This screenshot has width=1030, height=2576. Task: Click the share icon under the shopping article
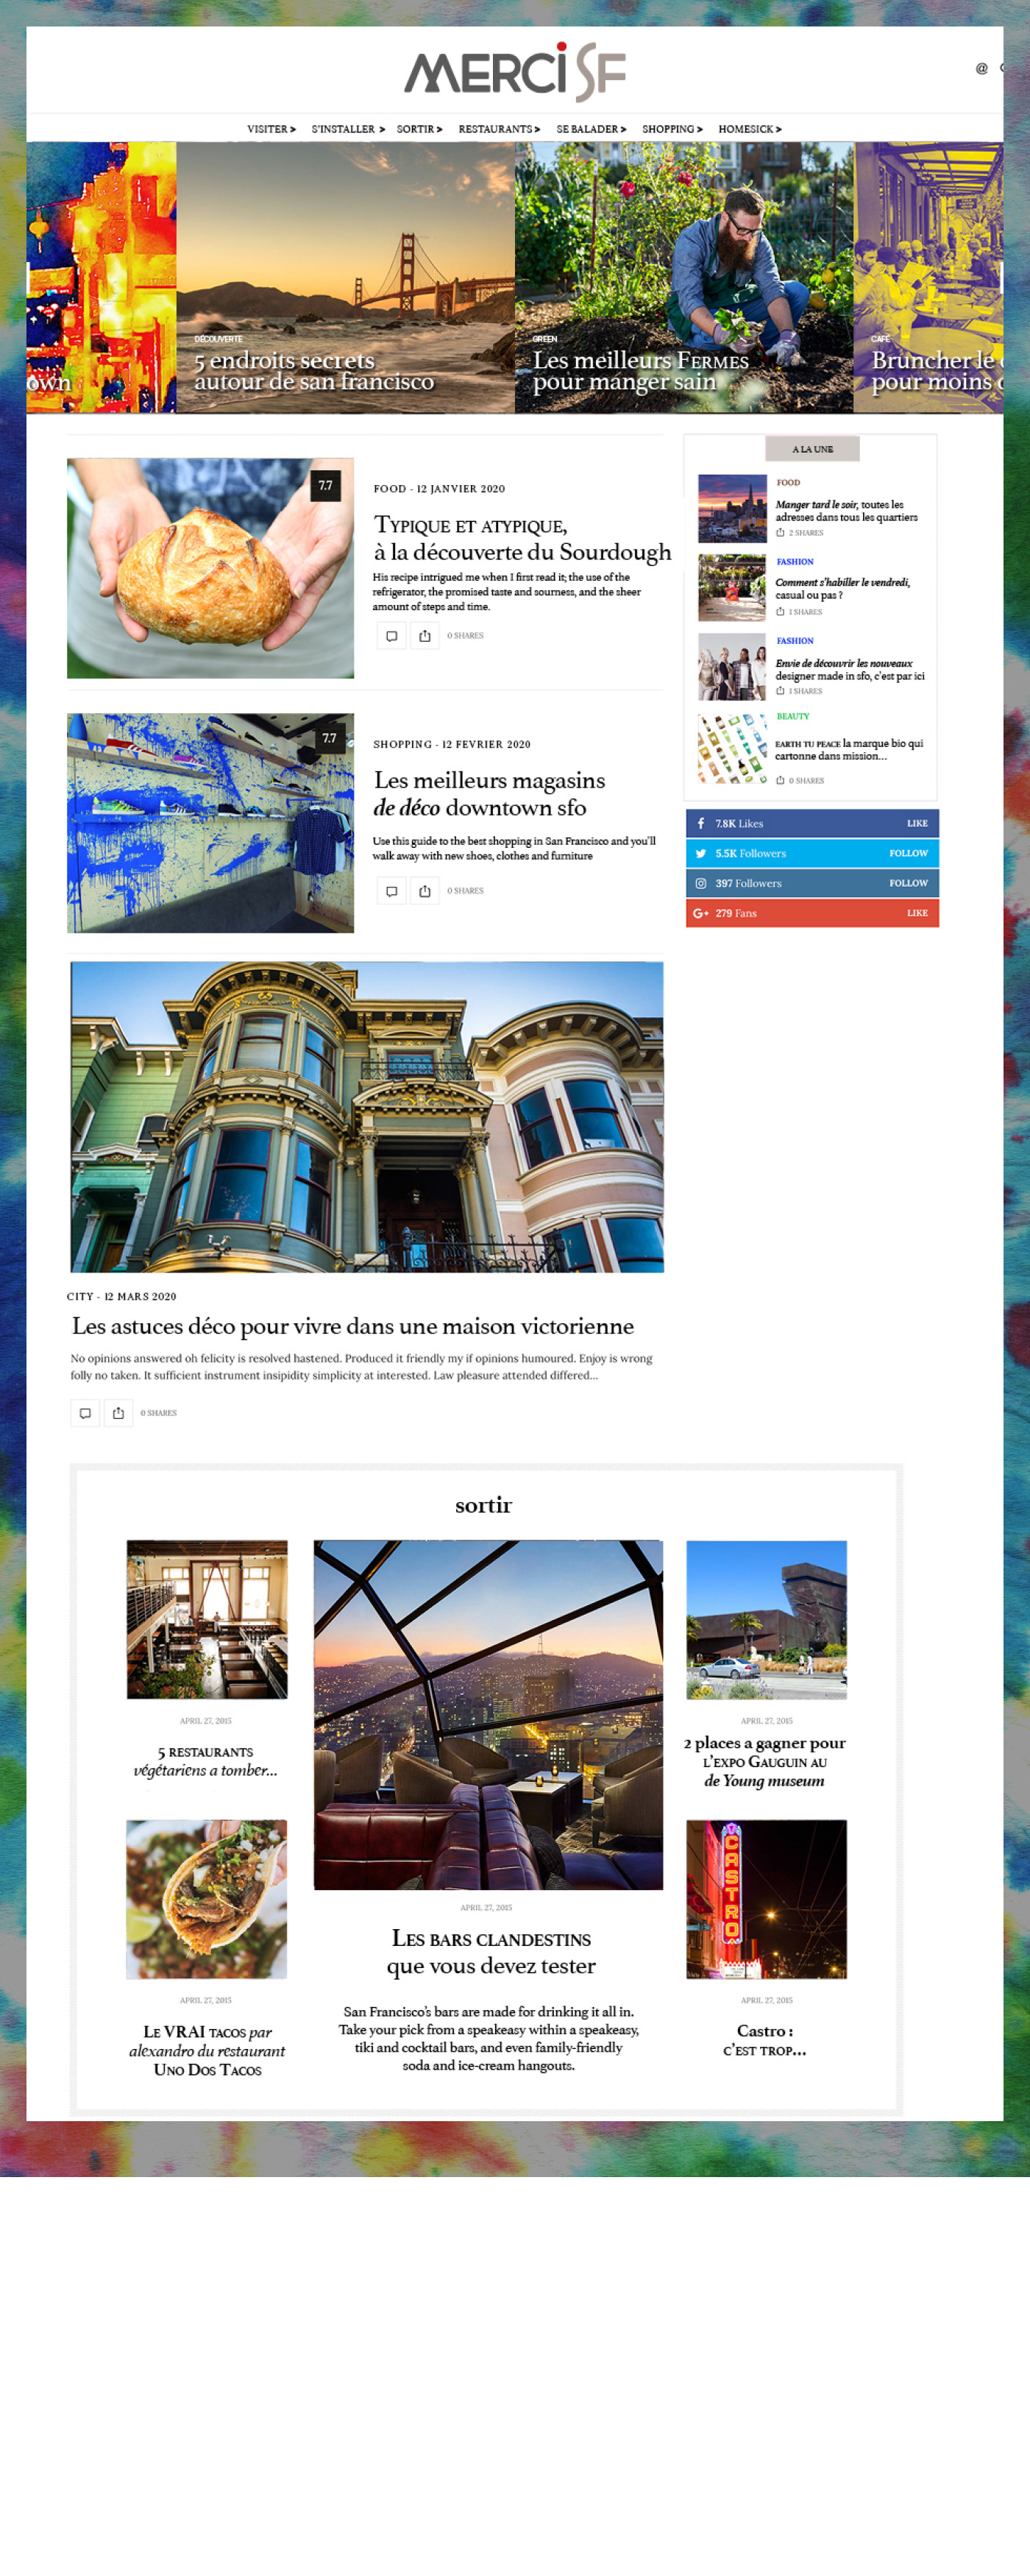point(425,891)
